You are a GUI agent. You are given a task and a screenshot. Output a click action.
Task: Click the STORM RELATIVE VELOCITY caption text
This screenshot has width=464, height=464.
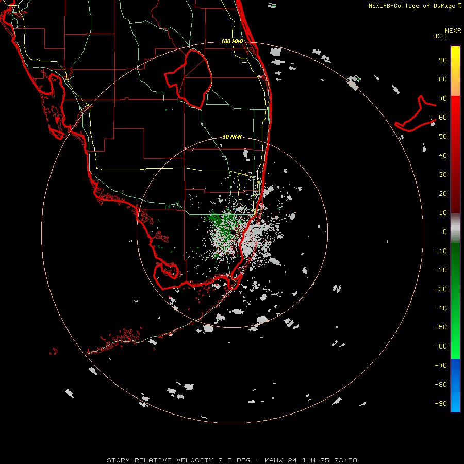pos(160,460)
